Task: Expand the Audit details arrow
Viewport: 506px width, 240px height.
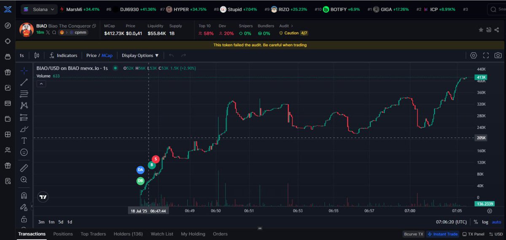Action: tap(292, 26)
